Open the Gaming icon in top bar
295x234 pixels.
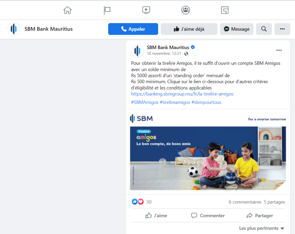pyautogui.click(x=225, y=10)
